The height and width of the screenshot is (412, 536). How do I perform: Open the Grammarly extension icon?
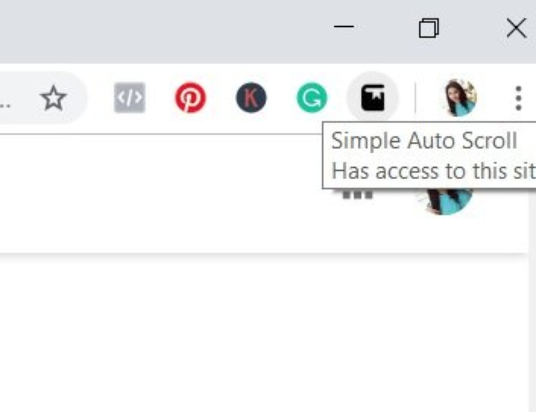coord(312,98)
